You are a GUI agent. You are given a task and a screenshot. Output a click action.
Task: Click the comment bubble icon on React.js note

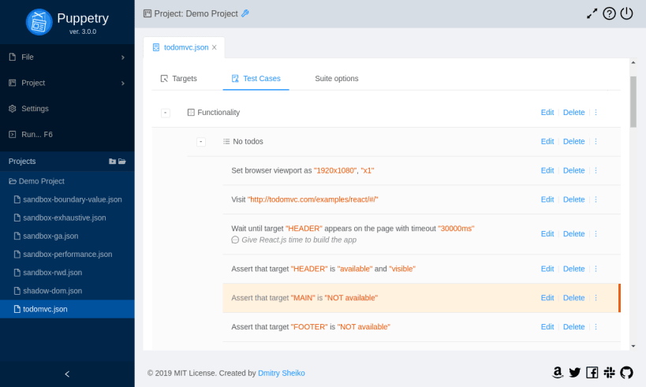coord(235,240)
